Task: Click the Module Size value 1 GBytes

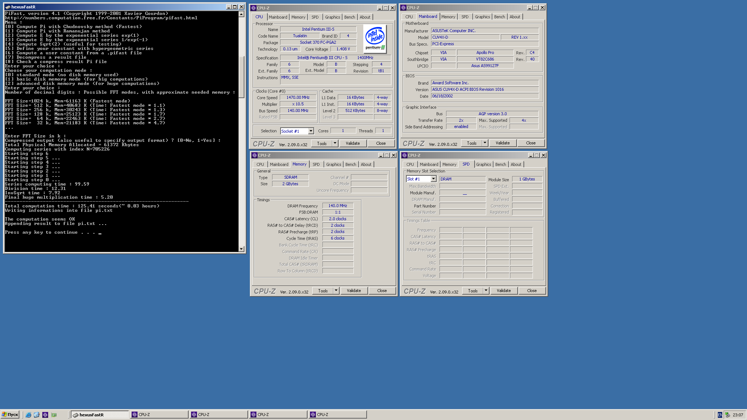Action: [x=527, y=179]
